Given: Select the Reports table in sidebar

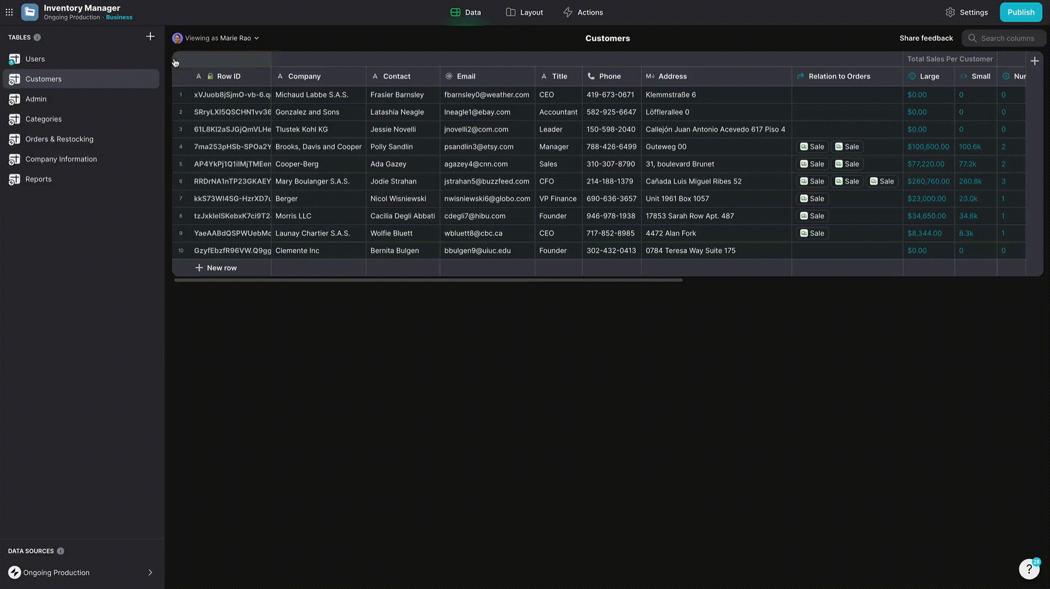Looking at the screenshot, I should (38, 179).
